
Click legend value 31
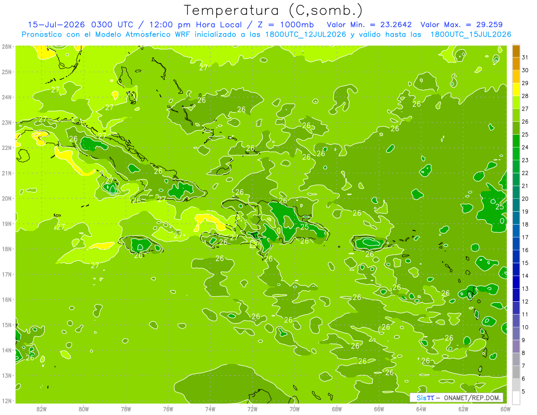pos(525,57)
